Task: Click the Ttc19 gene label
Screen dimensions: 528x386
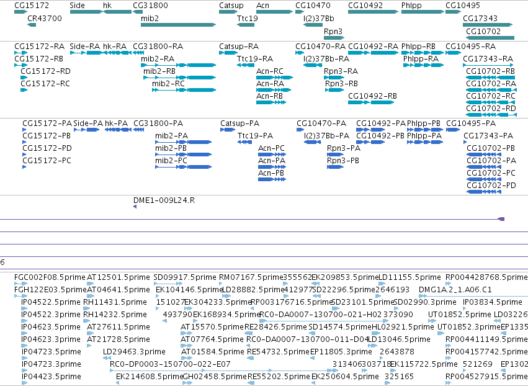Action: (248, 18)
